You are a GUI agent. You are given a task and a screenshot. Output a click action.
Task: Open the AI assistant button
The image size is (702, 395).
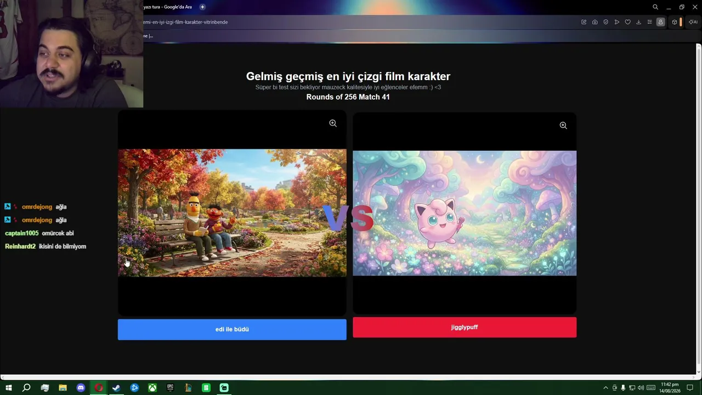click(693, 22)
